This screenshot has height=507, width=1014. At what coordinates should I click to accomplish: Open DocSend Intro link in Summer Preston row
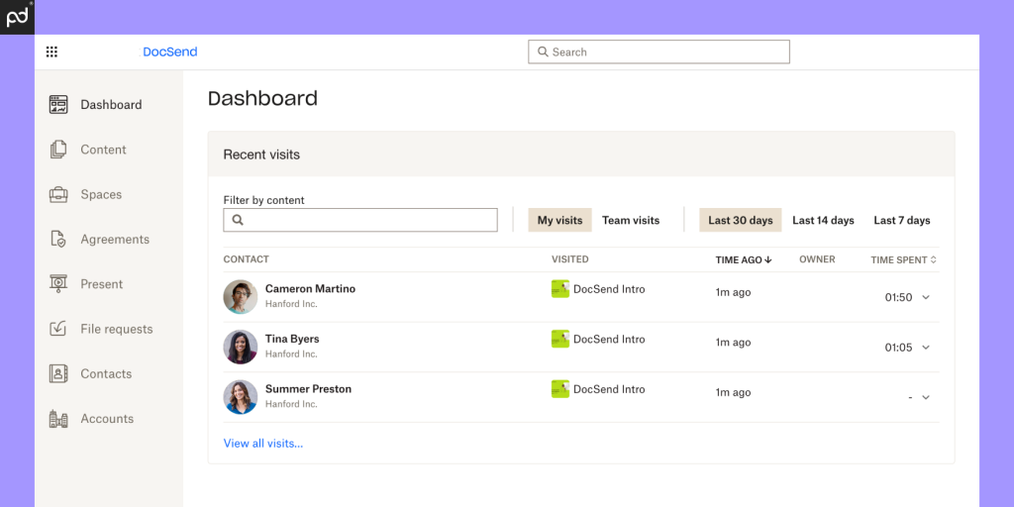(609, 388)
